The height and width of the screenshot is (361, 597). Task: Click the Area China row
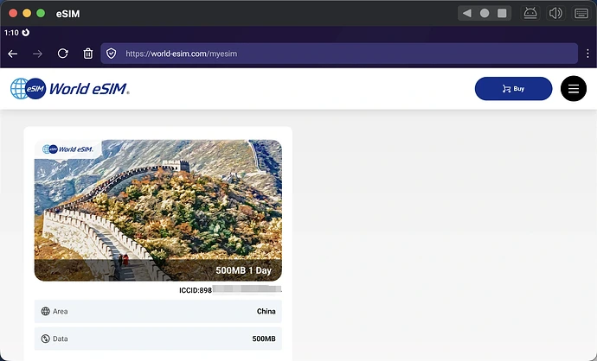click(x=157, y=311)
